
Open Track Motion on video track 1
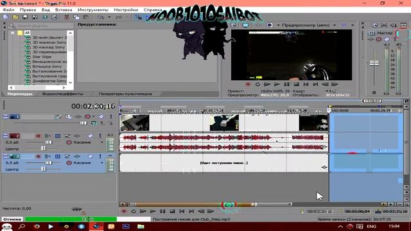pyautogui.click(x=68, y=117)
